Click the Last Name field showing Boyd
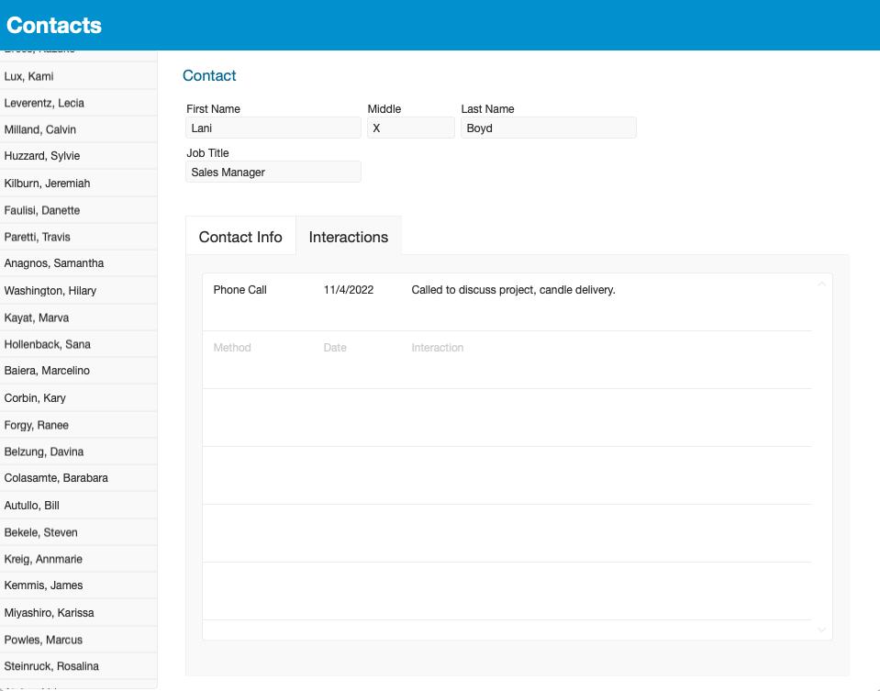This screenshot has width=880, height=691. [548, 128]
